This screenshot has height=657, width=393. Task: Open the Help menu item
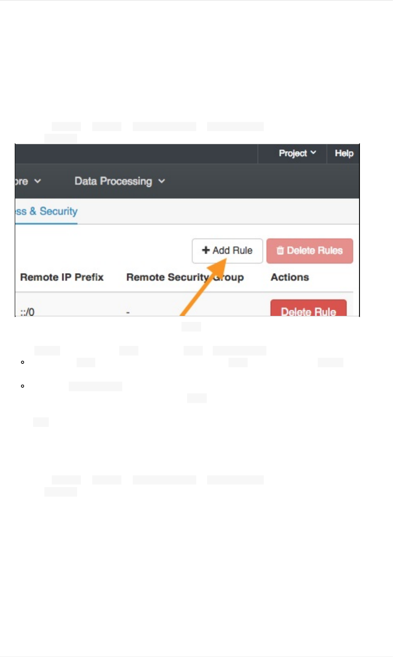pyautogui.click(x=344, y=153)
